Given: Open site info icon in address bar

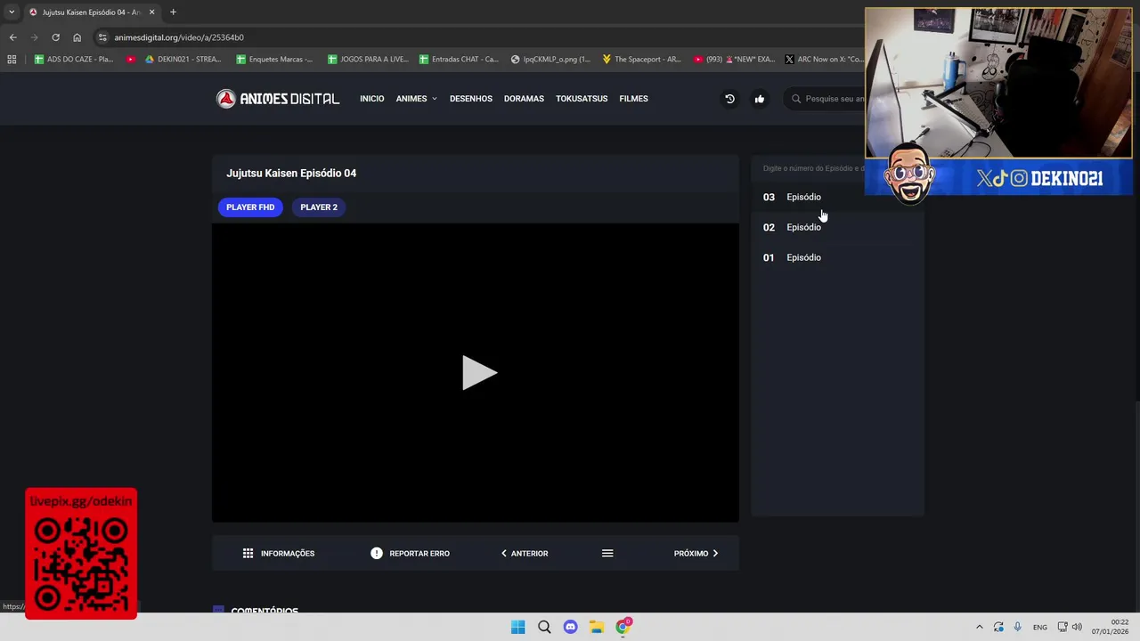Looking at the screenshot, I should pos(102,37).
